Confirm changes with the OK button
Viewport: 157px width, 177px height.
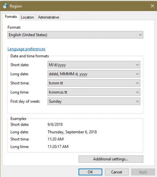click(x=90, y=172)
